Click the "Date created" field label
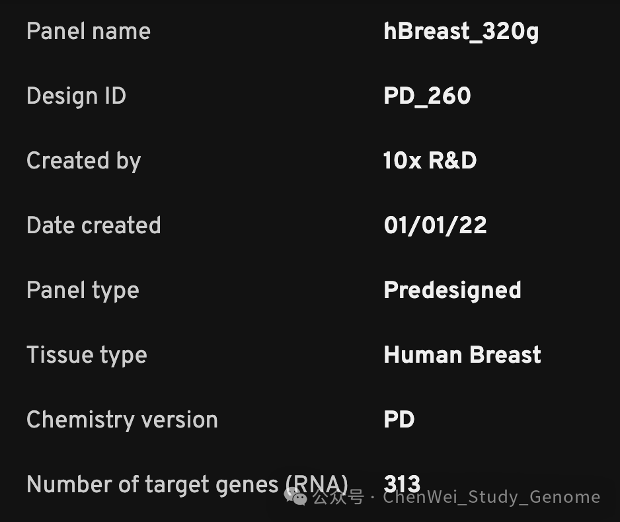 [93, 225]
